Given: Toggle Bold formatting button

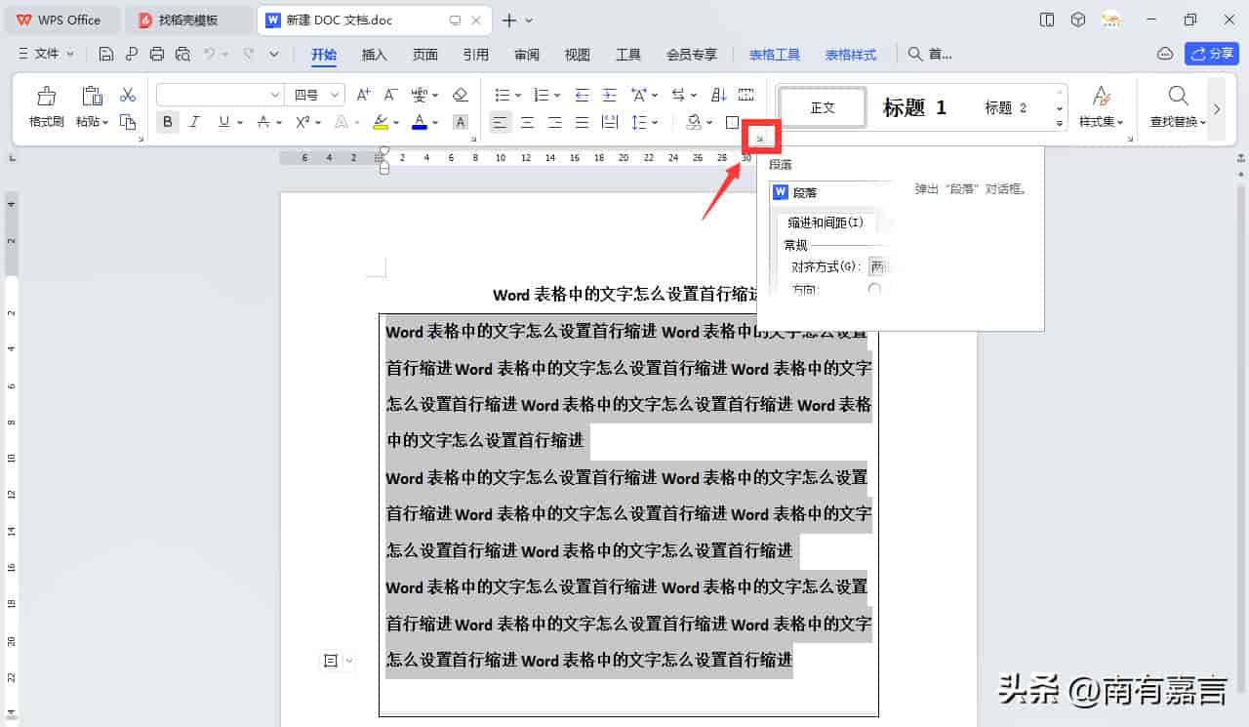Looking at the screenshot, I should coord(168,122).
